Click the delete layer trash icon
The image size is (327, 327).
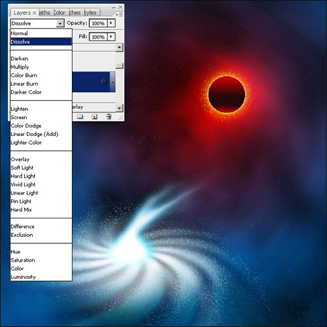click(109, 116)
